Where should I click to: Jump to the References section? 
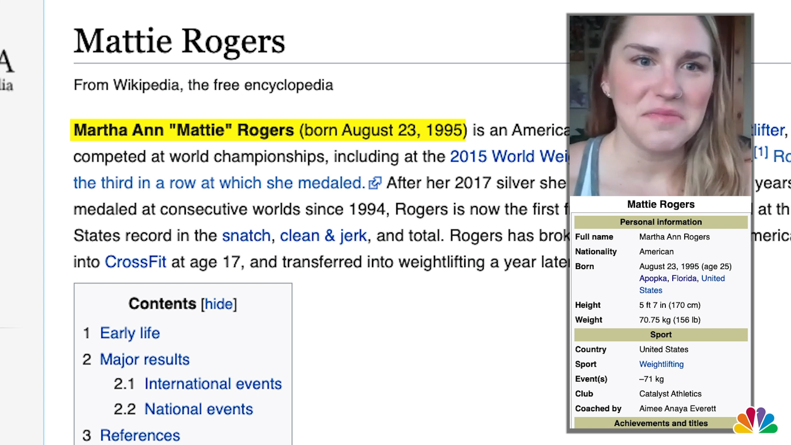[x=140, y=435]
